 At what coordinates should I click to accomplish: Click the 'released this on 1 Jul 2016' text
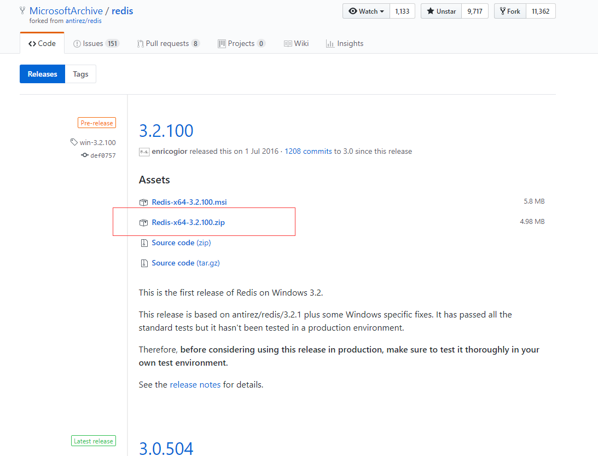234,152
